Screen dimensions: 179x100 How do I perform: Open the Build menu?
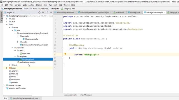click(x=45, y=5)
